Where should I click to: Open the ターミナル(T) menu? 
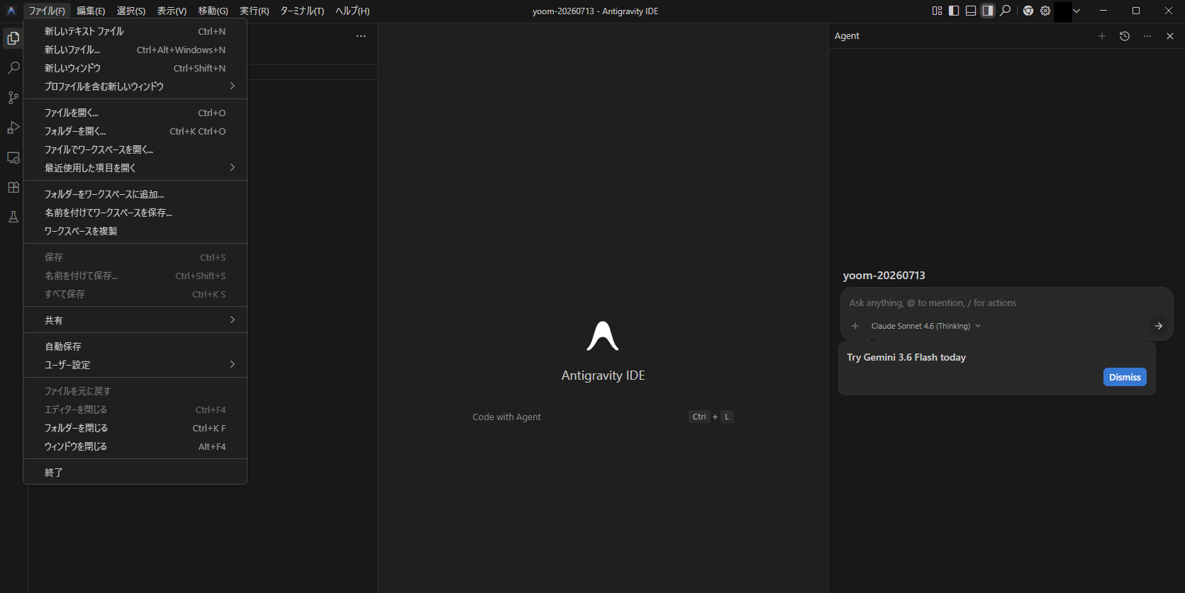[x=302, y=11]
